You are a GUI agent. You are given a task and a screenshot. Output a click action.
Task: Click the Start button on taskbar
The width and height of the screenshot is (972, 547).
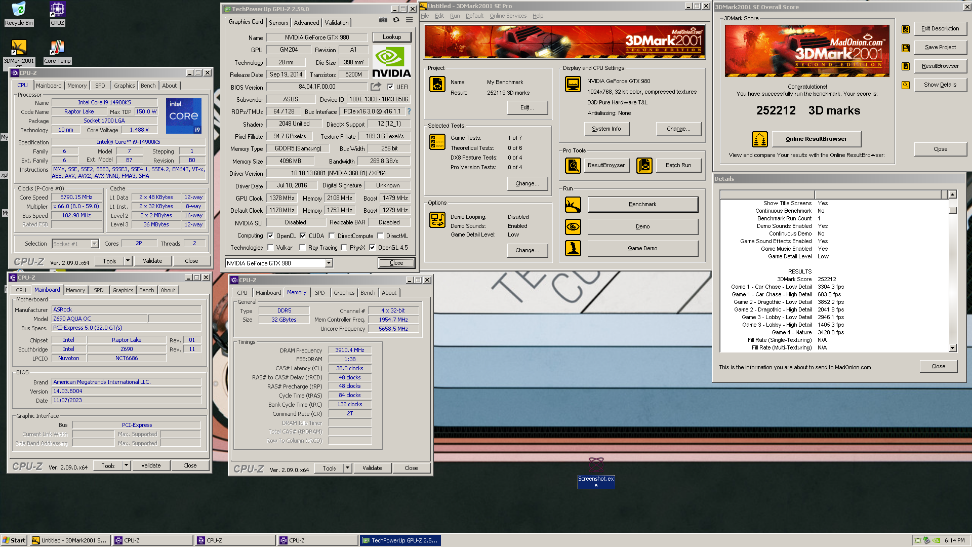(14, 540)
